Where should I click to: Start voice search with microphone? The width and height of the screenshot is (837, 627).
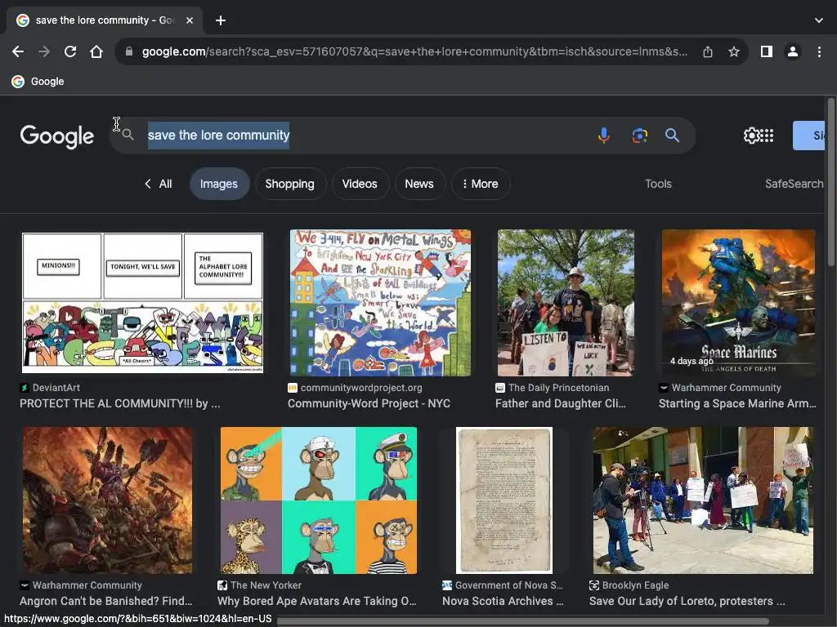(604, 136)
